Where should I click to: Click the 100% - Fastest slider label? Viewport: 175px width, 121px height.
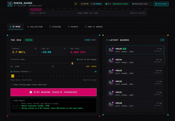(x=91, y=66)
